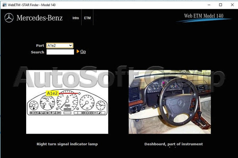Screen dimensions: 238x158
Task: Click the central speedometer gauge in diagram
Action: (x=67, y=103)
